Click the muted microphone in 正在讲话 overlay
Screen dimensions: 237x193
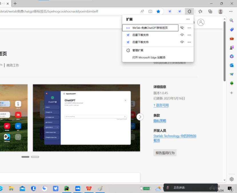tap(168, 188)
